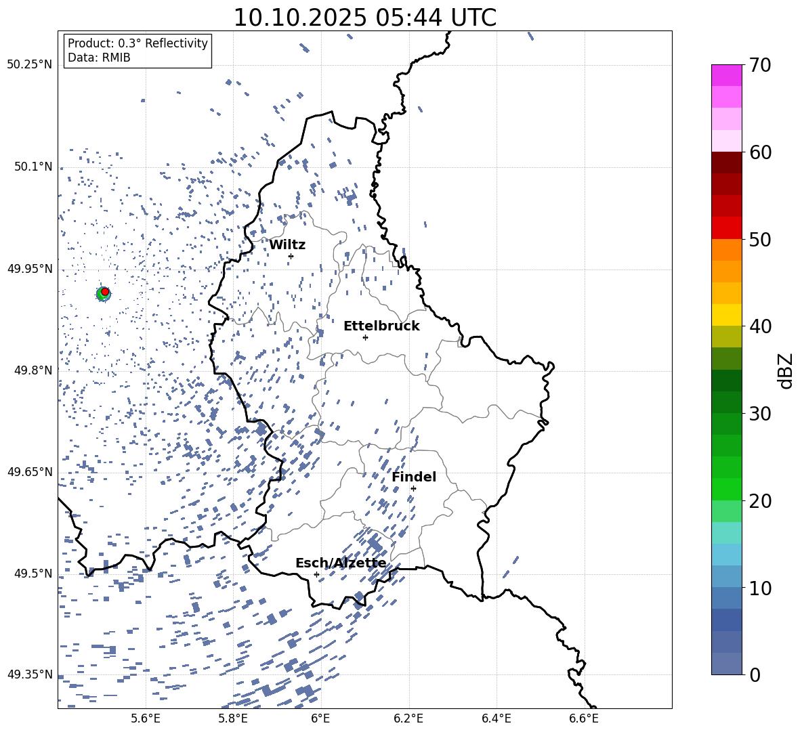
Task: Click the colorbar label 0
Action: pos(755,674)
